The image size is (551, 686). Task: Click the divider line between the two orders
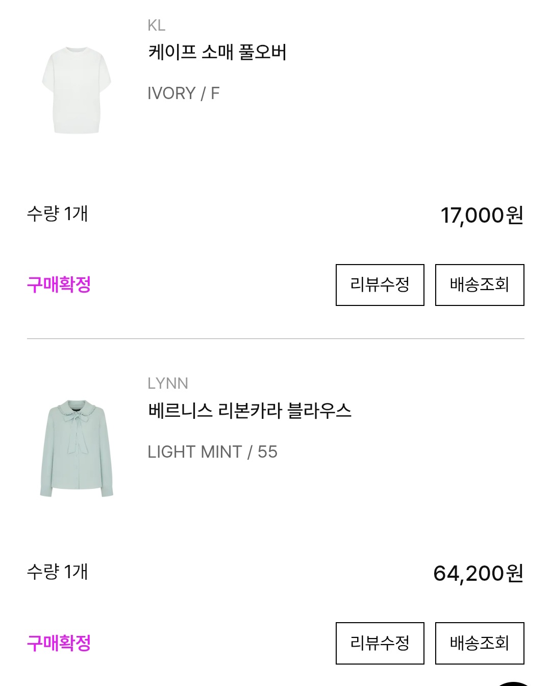(x=275, y=339)
